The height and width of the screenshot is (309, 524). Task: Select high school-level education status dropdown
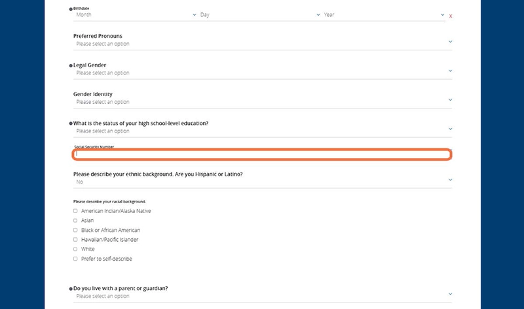(262, 131)
